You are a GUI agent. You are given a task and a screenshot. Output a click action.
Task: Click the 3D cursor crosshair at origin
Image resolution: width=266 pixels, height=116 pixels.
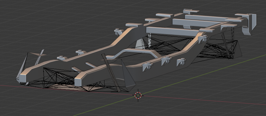coord(138,95)
